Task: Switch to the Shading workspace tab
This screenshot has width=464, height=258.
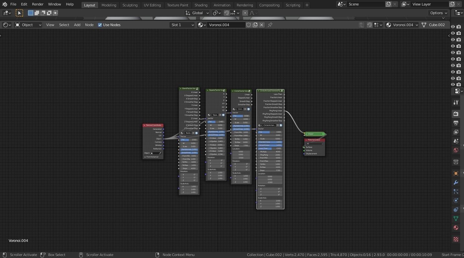Action: pos(201,5)
